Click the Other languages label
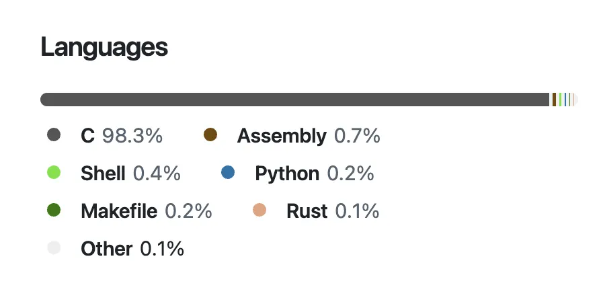The width and height of the screenshot is (603, 306). 106,249
